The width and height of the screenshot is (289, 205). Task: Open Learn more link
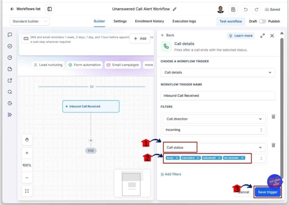tap(241, 36)
